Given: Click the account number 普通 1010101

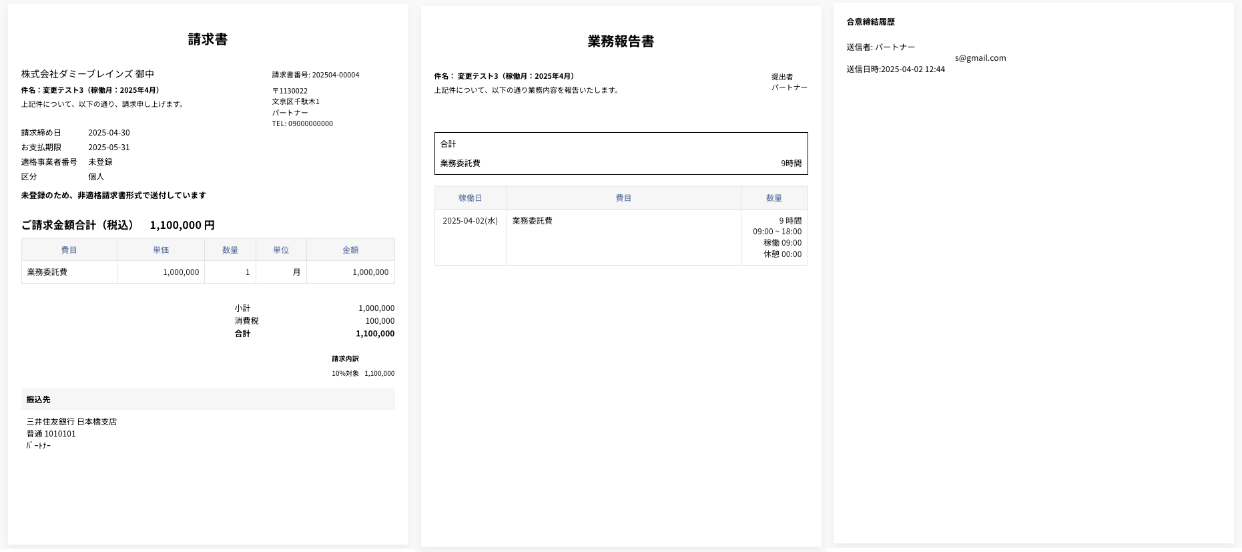Looking at the screenshot, I should [x=51, y=434].
